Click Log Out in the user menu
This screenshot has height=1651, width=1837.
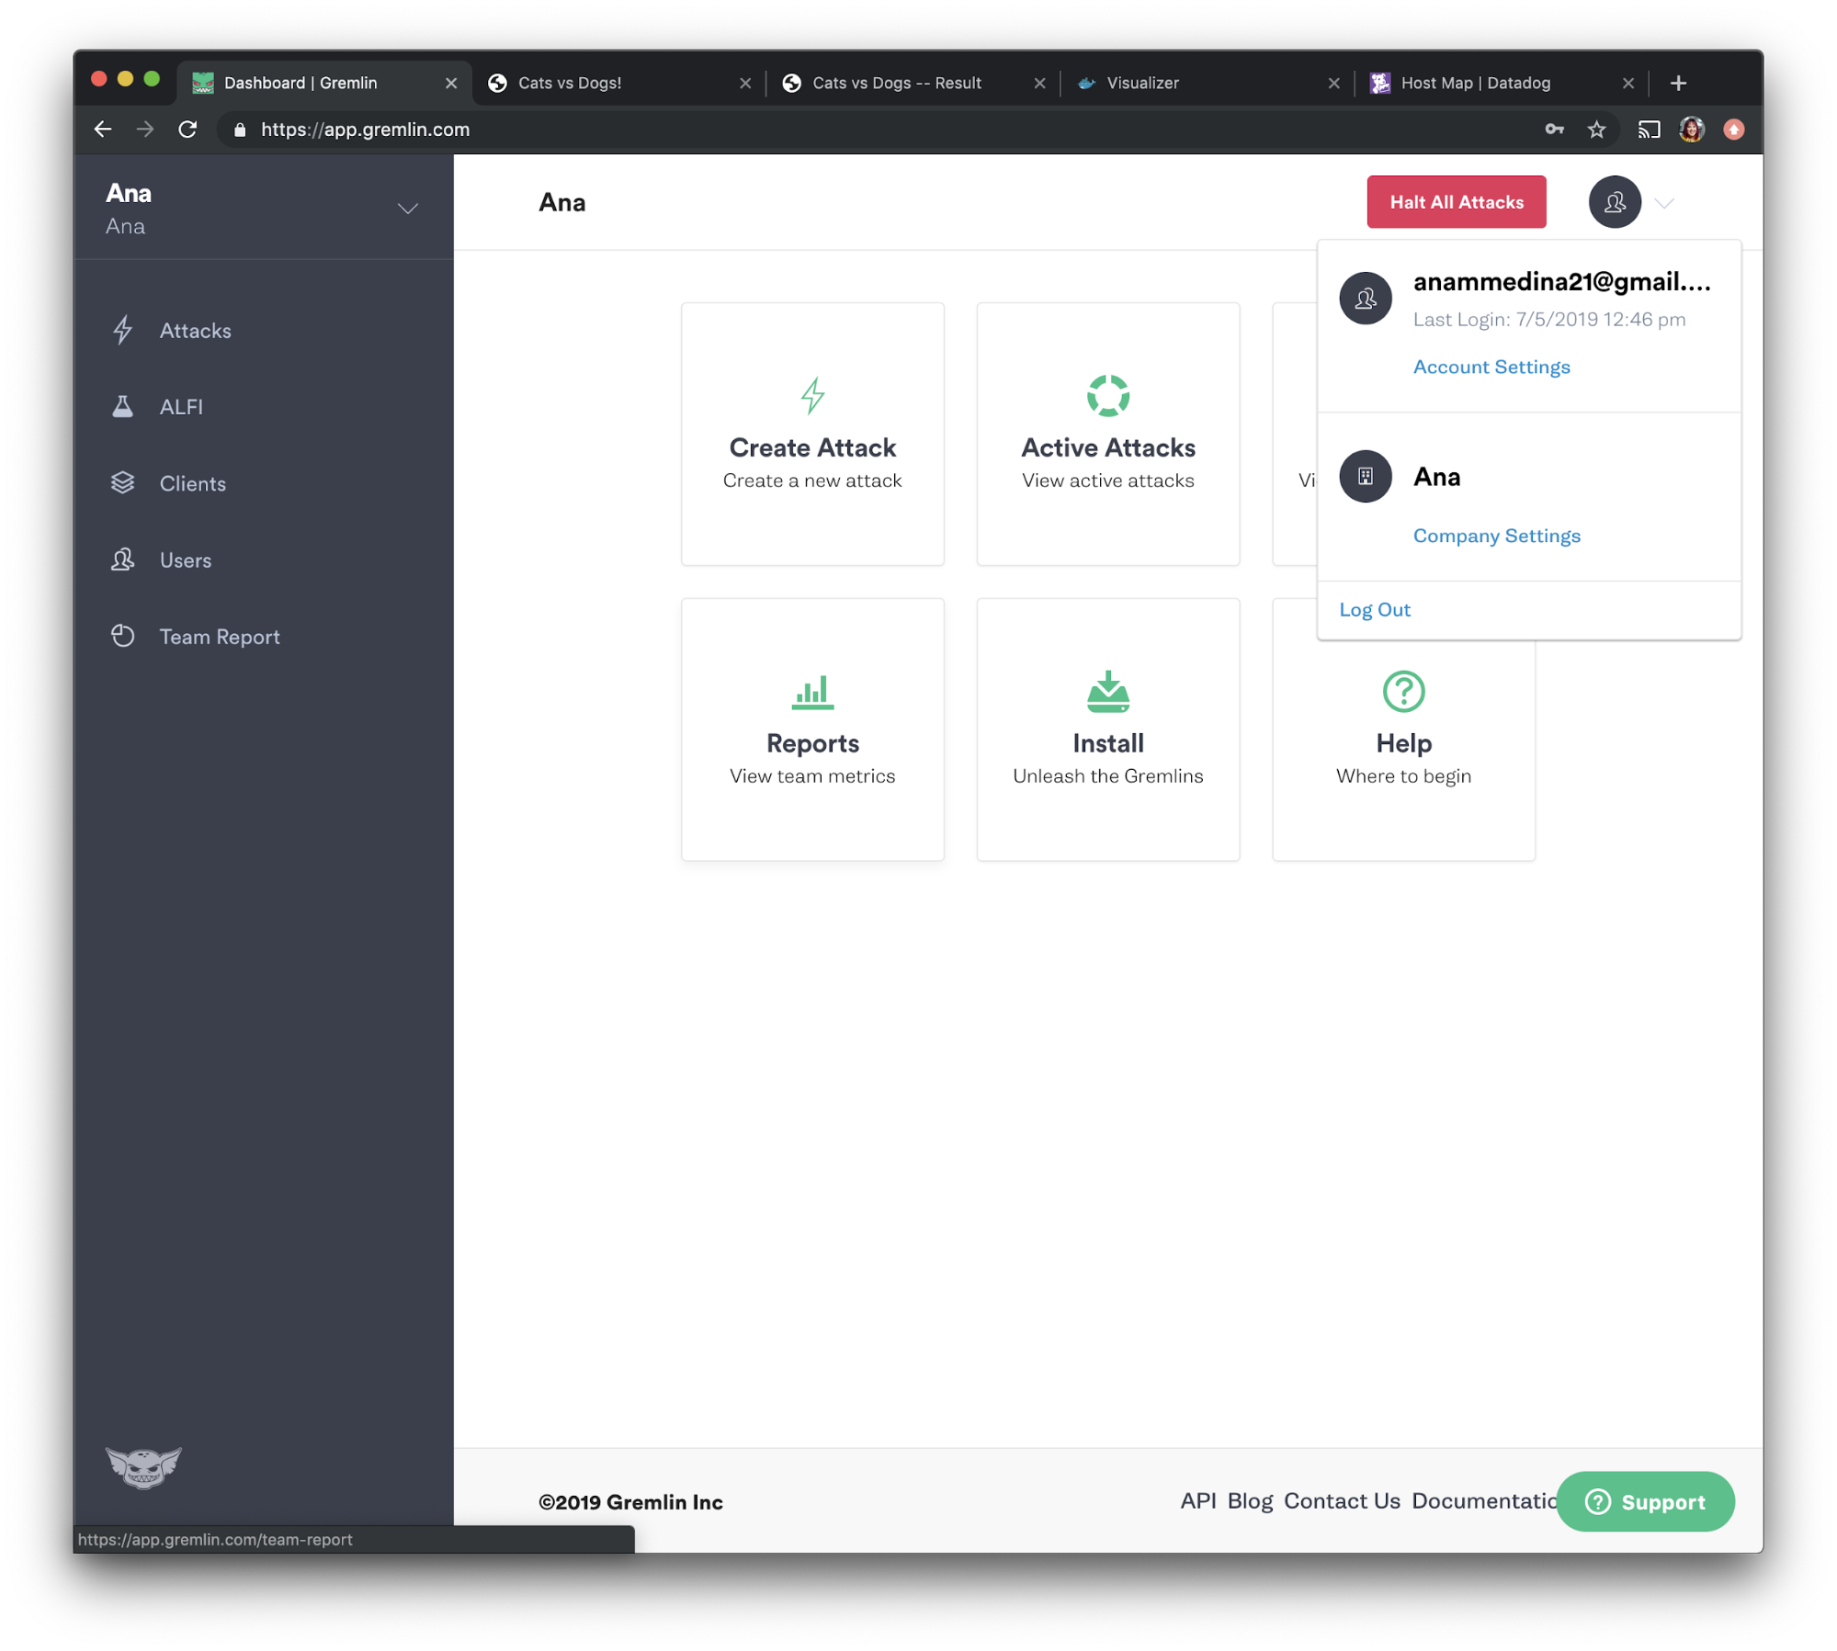(x=1375, y=609)
